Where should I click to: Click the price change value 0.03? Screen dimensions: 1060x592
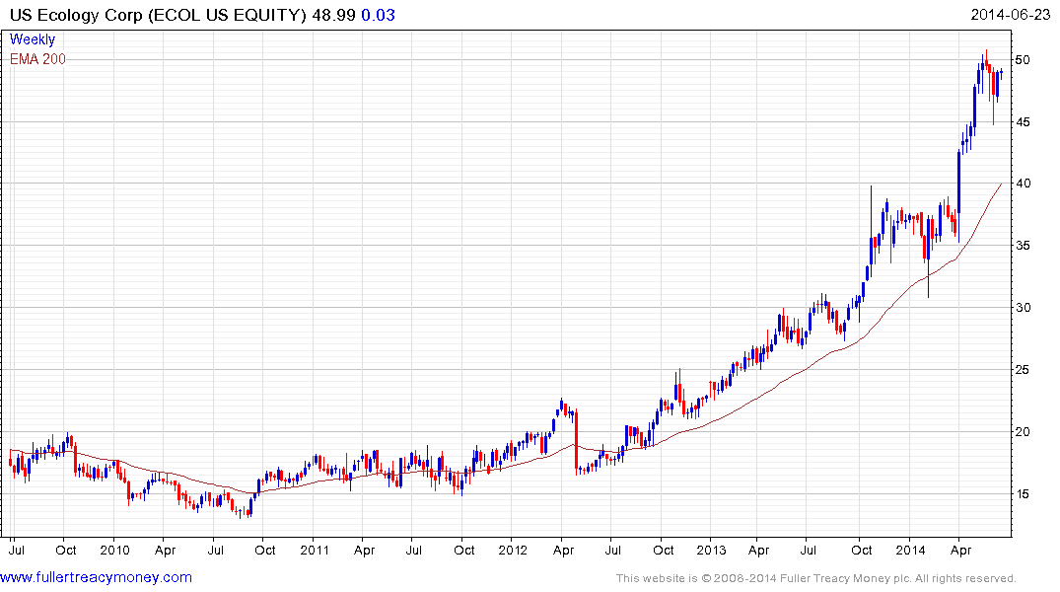tap(378, 15)
